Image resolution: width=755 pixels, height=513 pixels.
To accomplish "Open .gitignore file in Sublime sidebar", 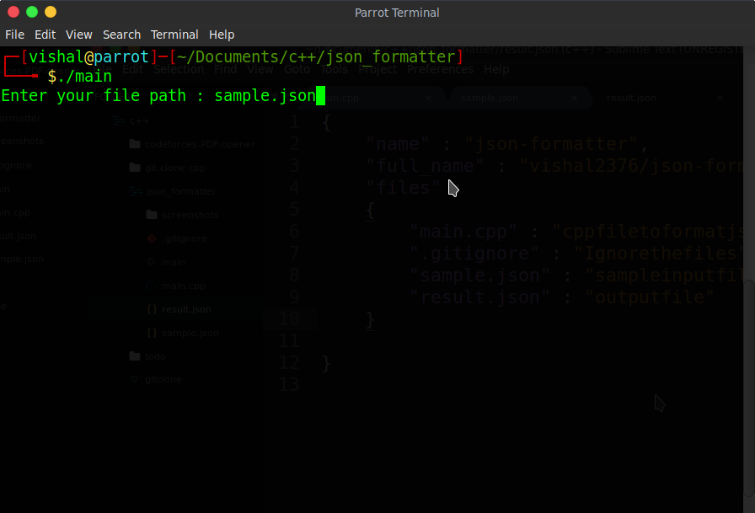I will pyautogui.click(x=185, y=238).
